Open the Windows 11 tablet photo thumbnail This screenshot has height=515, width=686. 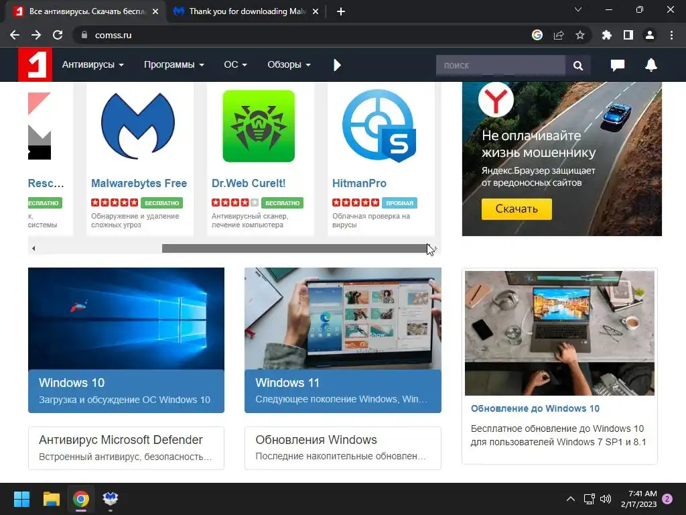click(342, 319)
